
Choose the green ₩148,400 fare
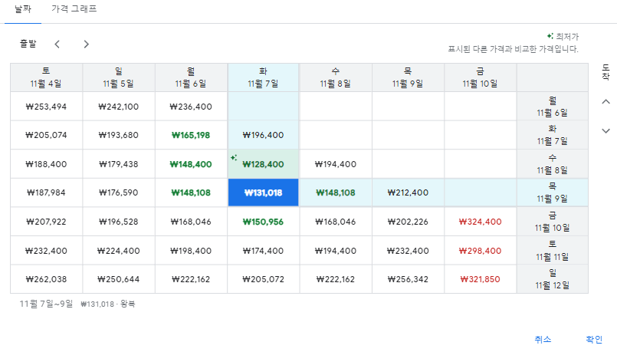[x=191, y=164]
